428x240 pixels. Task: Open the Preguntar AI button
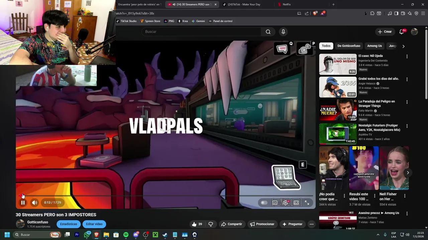pyautogui.click(x=292, y=224)
